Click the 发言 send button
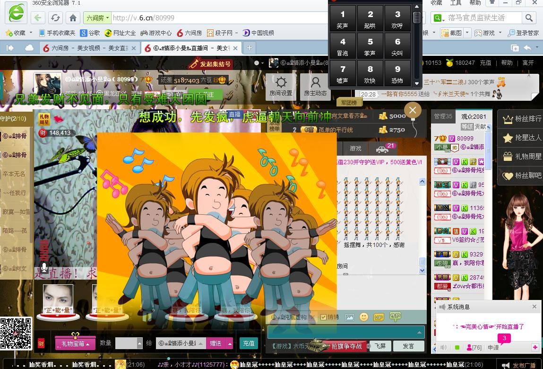Viewport: 543px width, 369px height. pos(408,346)
